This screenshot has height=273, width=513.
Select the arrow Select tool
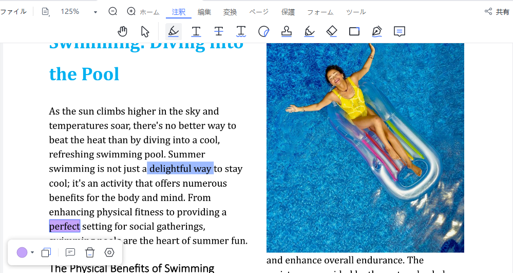pos(145,31)
